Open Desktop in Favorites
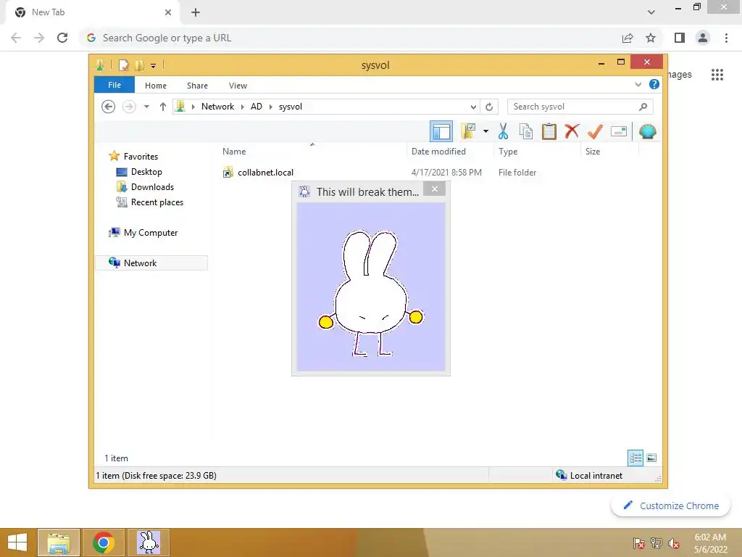Image resolution: width=742 pixels, height=557 pixels. coord(146,171)
